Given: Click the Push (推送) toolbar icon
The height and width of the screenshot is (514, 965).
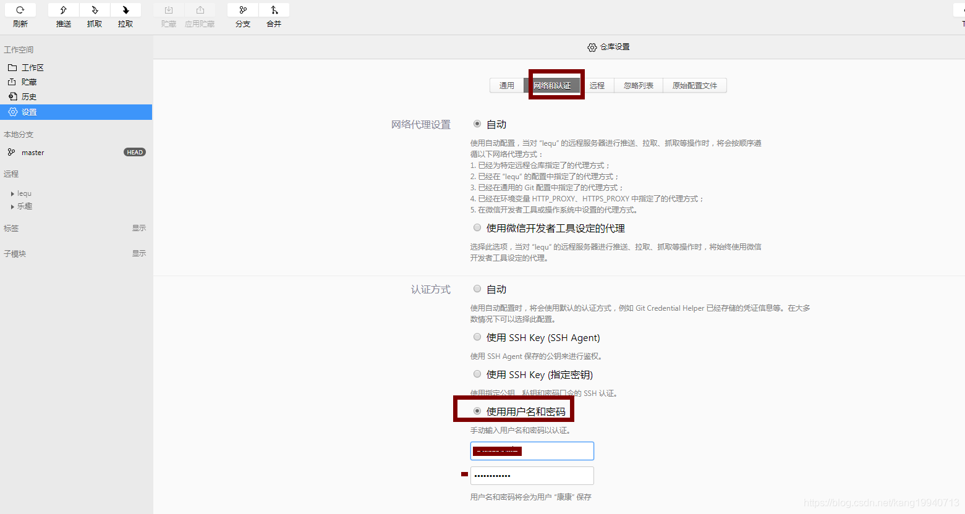Looking at the screenshot, I should [x=63, y=10].
